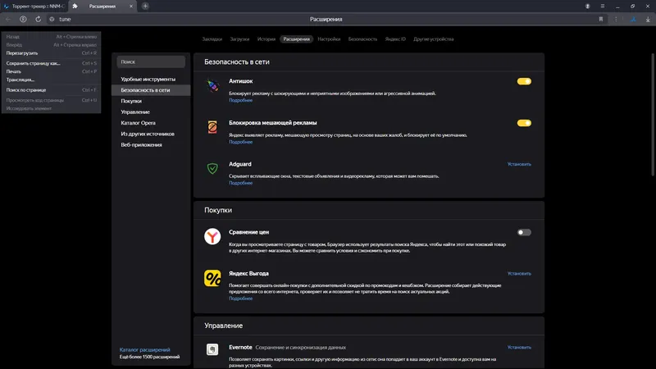Switch to the Настройки tab
656x369 pixels.
[329, 39]
